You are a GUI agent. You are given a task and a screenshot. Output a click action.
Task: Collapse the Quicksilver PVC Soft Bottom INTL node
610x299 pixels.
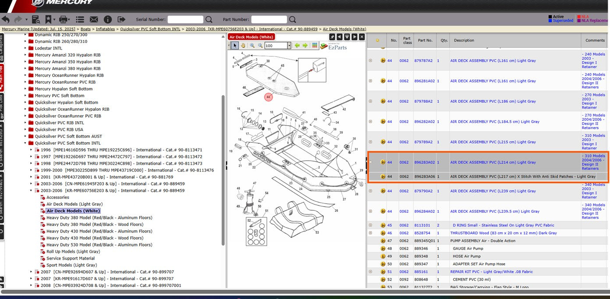(25, 143)
